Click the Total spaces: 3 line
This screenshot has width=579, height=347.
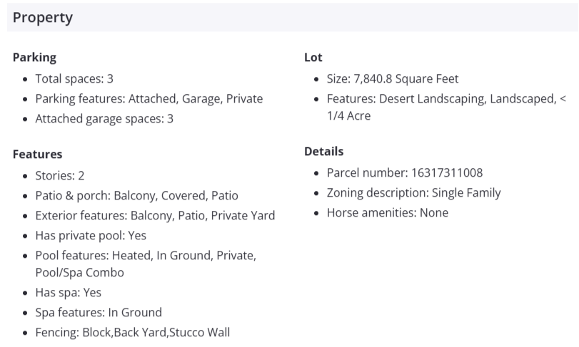[74, 79]
